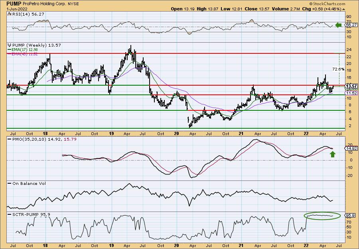Click the On Balance Vol panel label
The image size is (359, 249).
(x=29, y=183)
